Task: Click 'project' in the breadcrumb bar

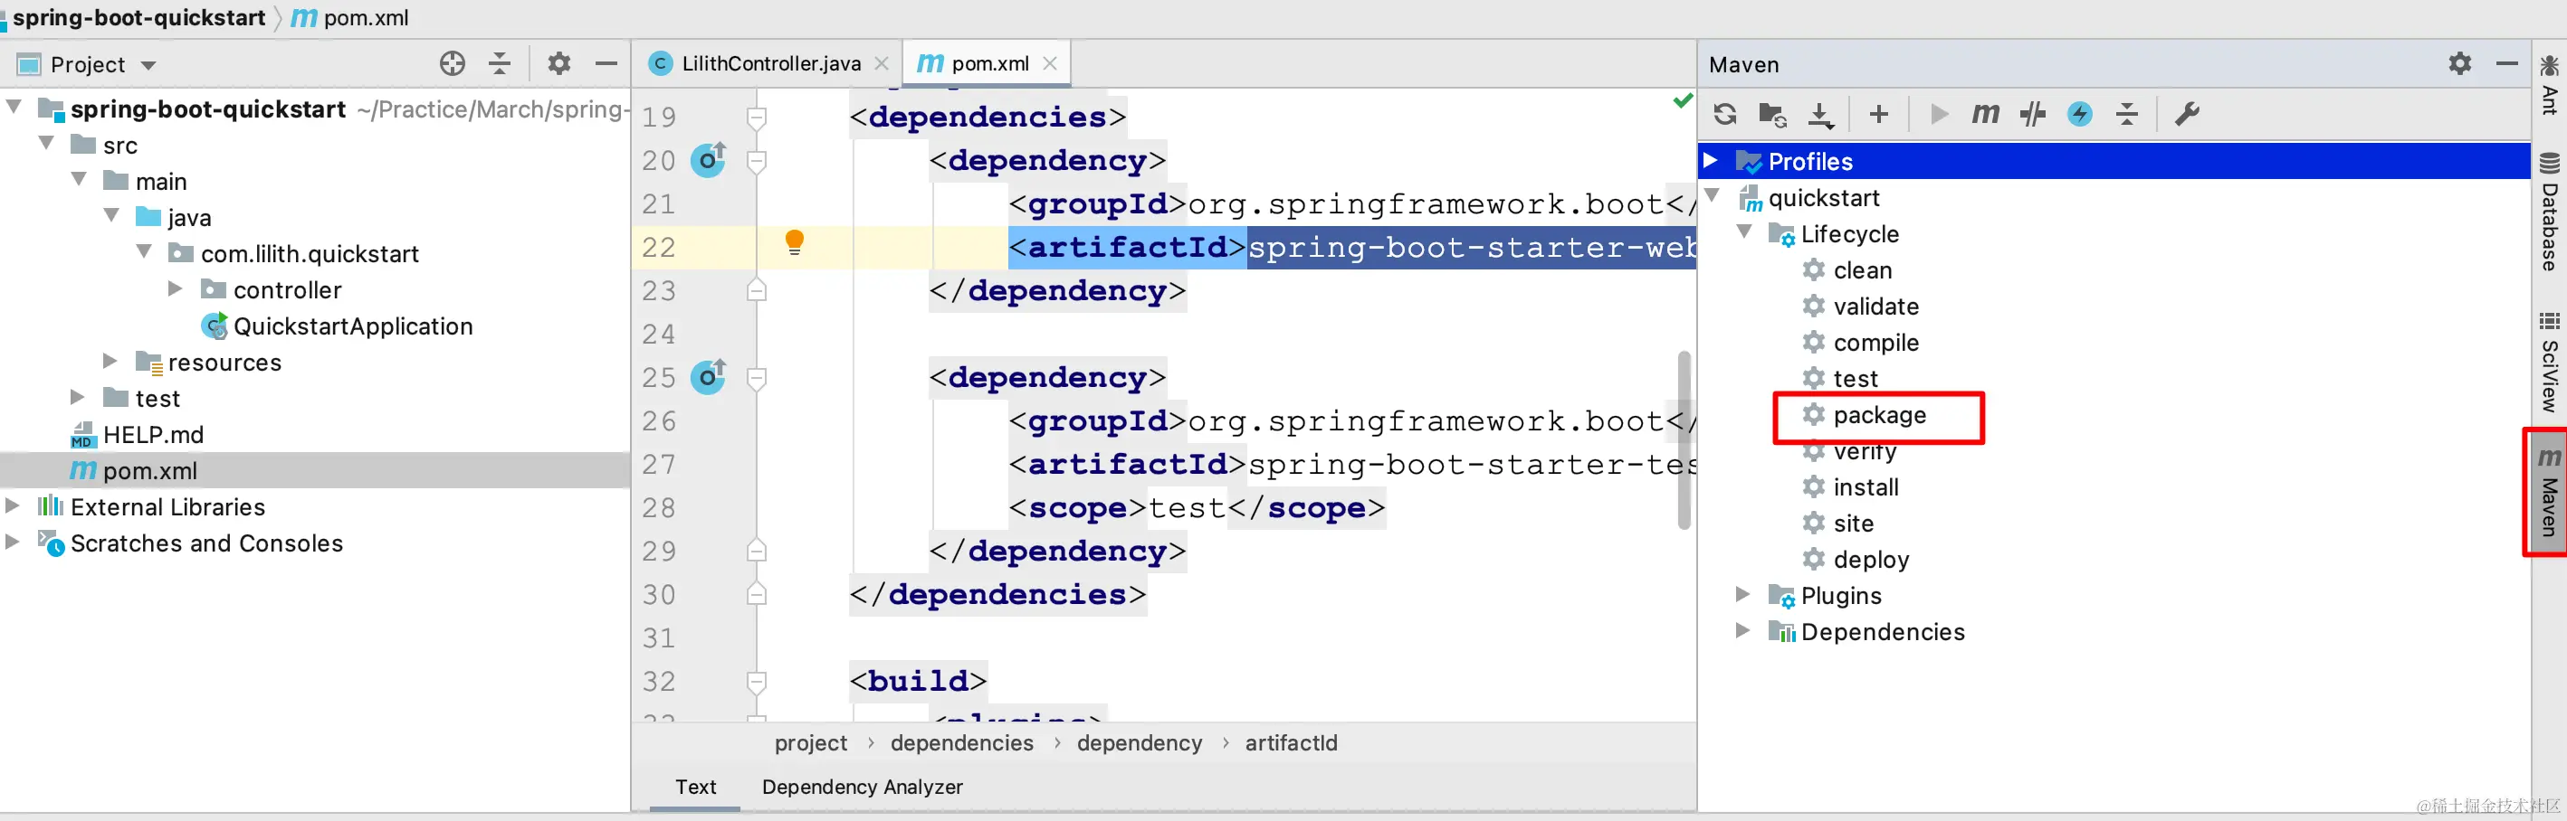Action: click(810, 743)
